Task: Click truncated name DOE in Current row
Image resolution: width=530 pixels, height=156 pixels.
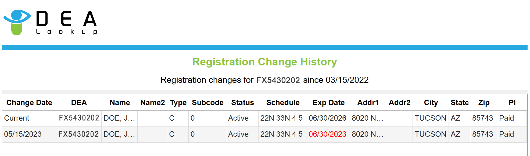Action: click(x=119, y=118)
